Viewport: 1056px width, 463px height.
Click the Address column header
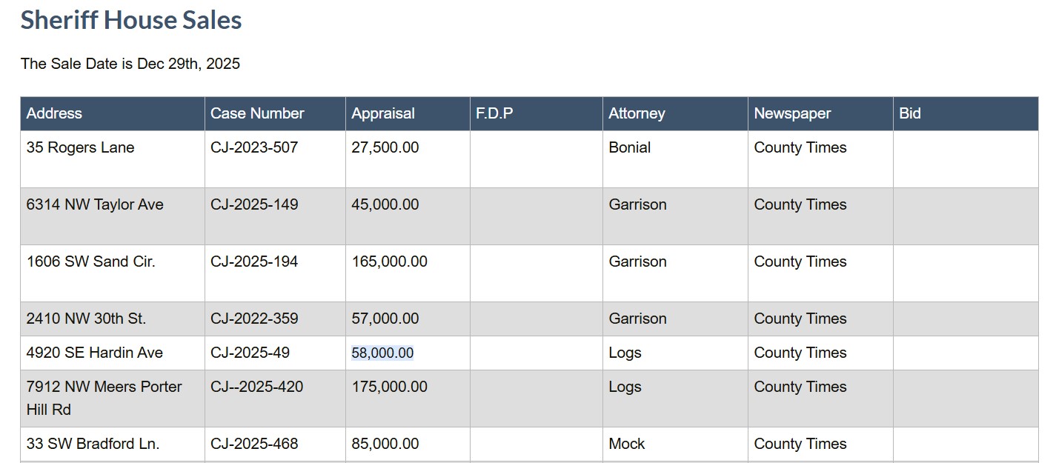(x=54, y=113)
